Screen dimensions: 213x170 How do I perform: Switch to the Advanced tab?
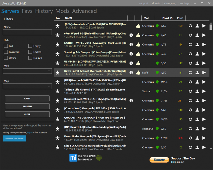click(x=84, y=11)
